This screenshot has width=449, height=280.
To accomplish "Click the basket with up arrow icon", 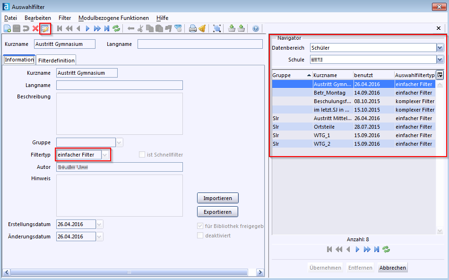I will (241, 28).
